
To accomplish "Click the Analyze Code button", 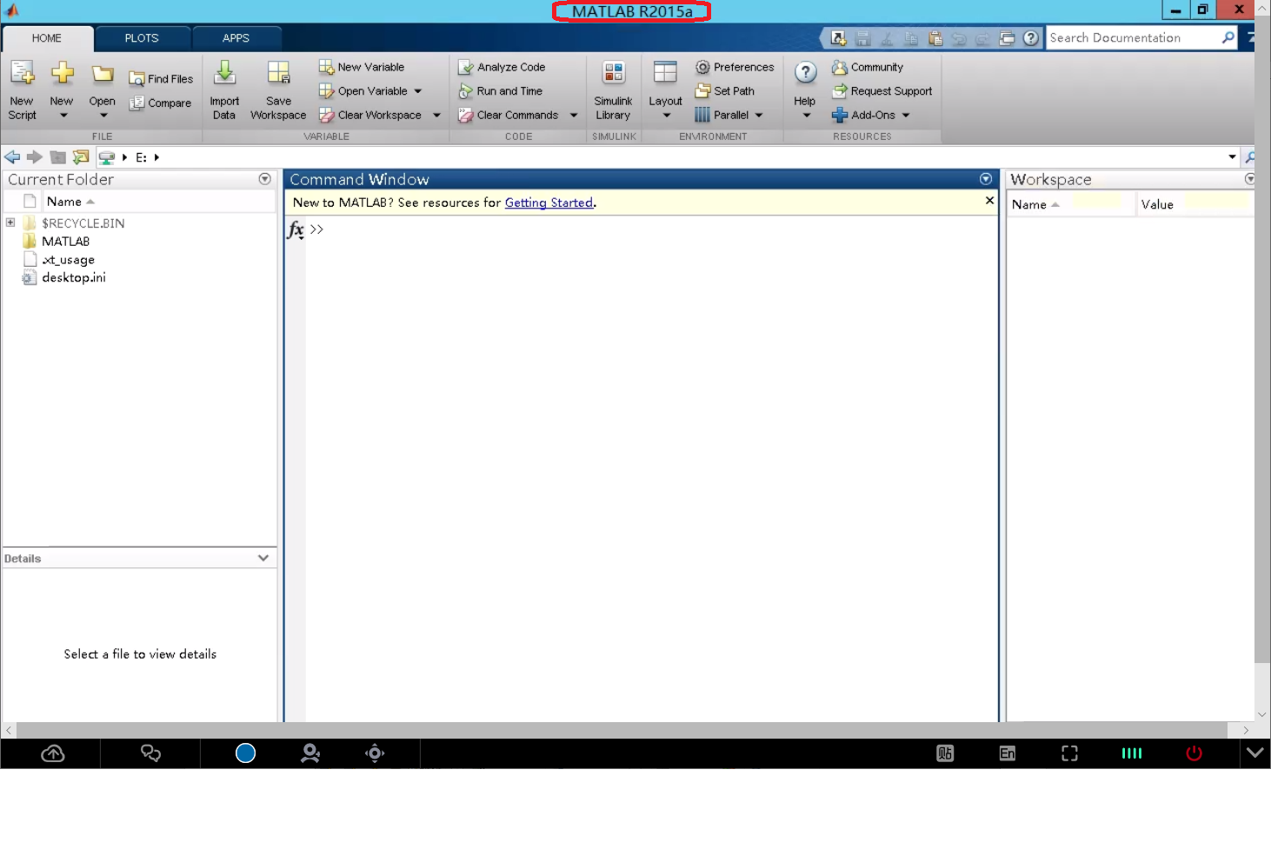I will click(502, 67).
